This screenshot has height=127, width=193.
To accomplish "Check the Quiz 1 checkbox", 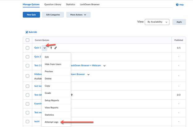I will pos(28,48).
